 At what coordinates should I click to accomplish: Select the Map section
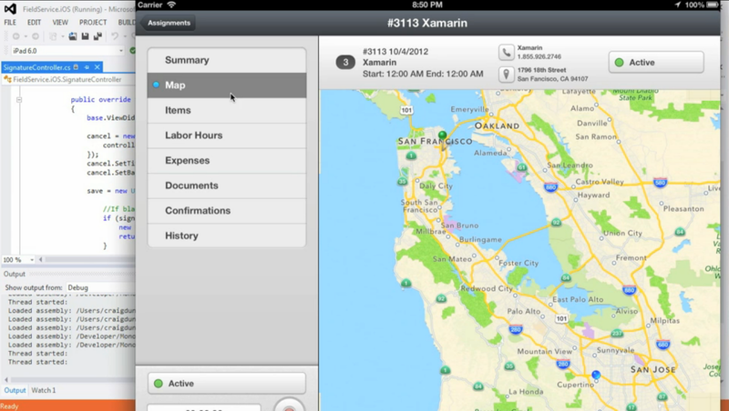point(227,85)
